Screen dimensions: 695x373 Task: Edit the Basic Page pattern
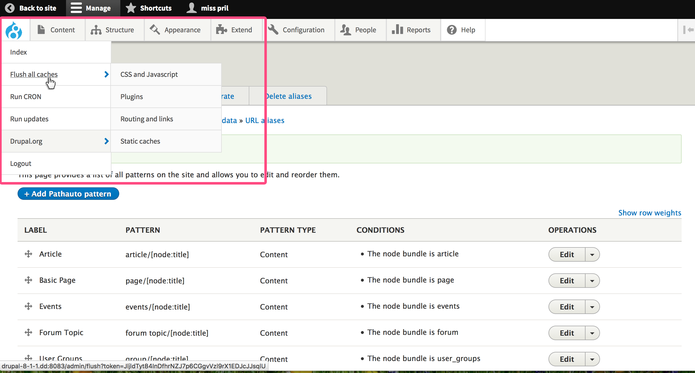pyautogui.click(x=567, y=281)
